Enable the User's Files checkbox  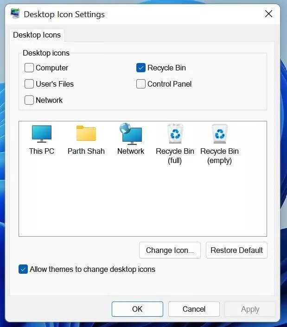tap(29, 84)
